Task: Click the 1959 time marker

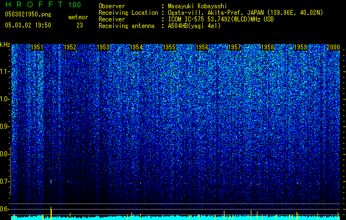Action: tap(301, 47)
